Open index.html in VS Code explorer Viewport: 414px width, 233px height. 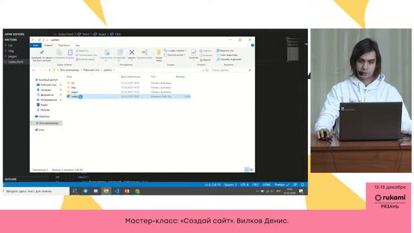click(16, 62)
